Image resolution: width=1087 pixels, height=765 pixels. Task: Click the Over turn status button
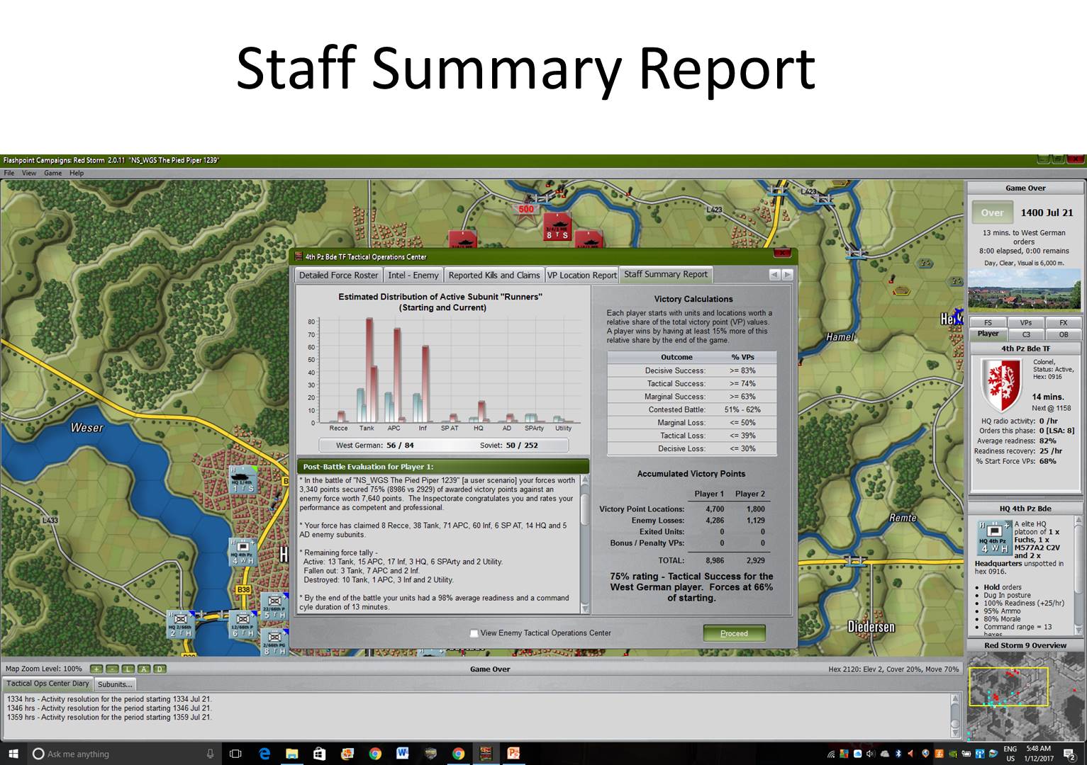[x=992, y=212]
